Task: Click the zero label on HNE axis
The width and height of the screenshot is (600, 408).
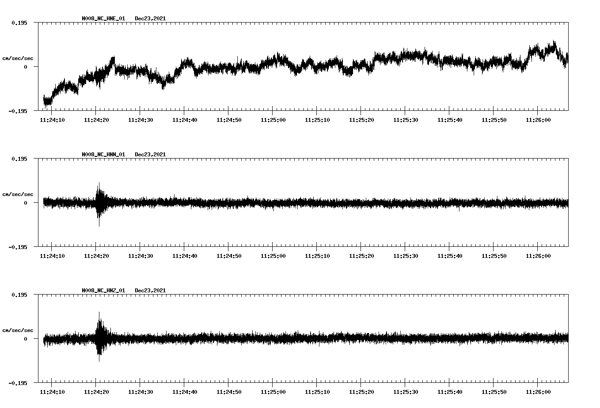Action: tap(26, 67)
